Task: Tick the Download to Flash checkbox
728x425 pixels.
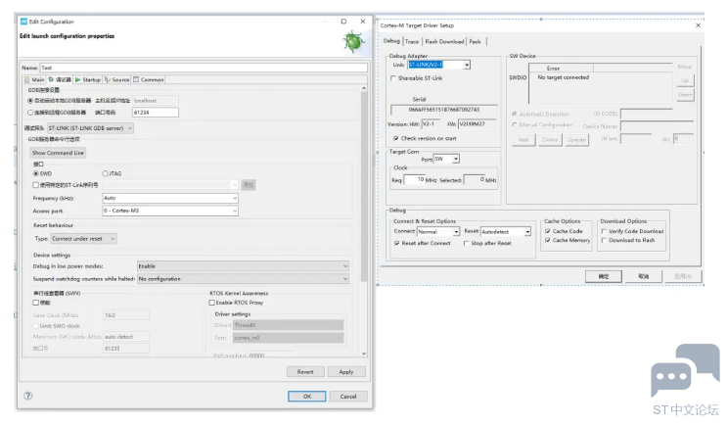Action: point(604,240)
